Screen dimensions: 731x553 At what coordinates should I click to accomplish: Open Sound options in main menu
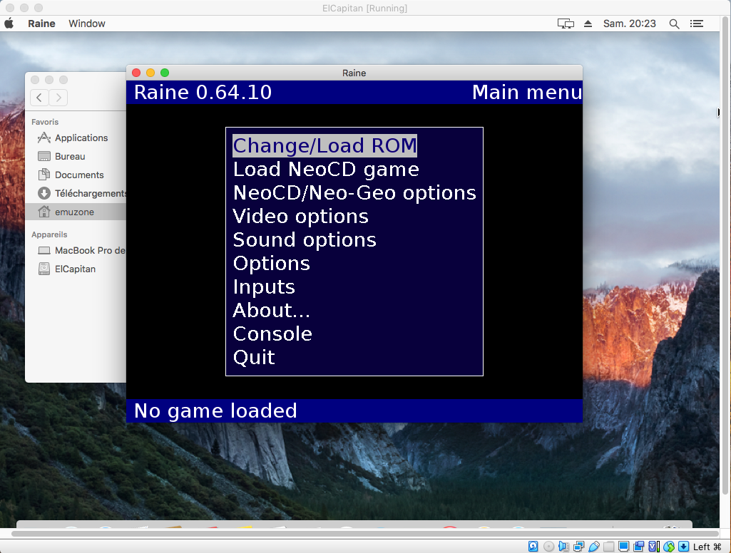pos(305,240)
